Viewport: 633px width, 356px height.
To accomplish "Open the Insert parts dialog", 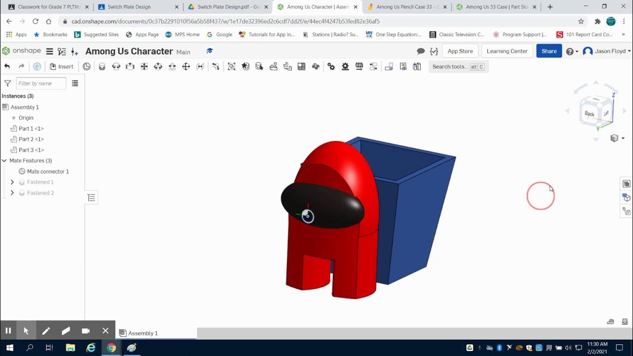I will 61,66.
